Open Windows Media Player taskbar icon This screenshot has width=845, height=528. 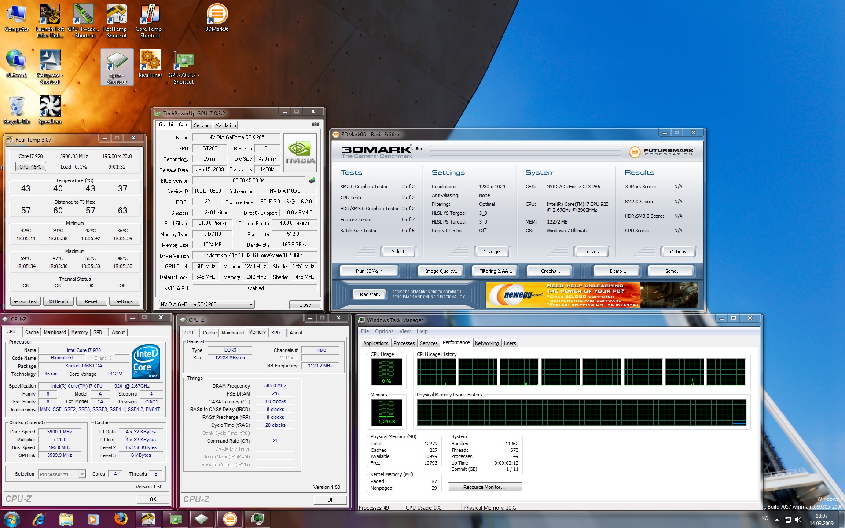93,519
